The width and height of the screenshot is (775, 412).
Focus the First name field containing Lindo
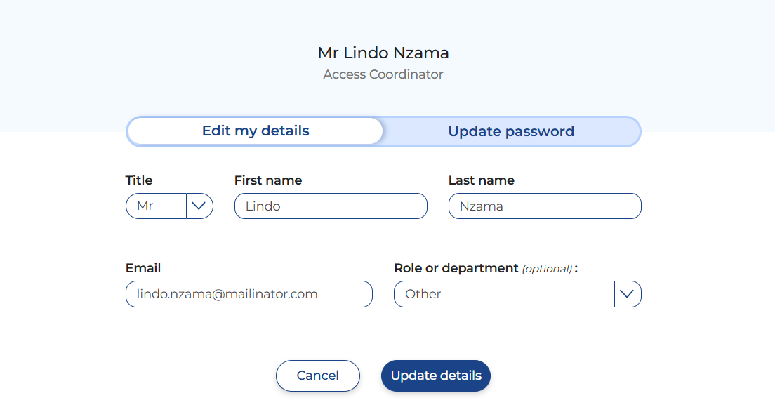click(x=330, y=206)
